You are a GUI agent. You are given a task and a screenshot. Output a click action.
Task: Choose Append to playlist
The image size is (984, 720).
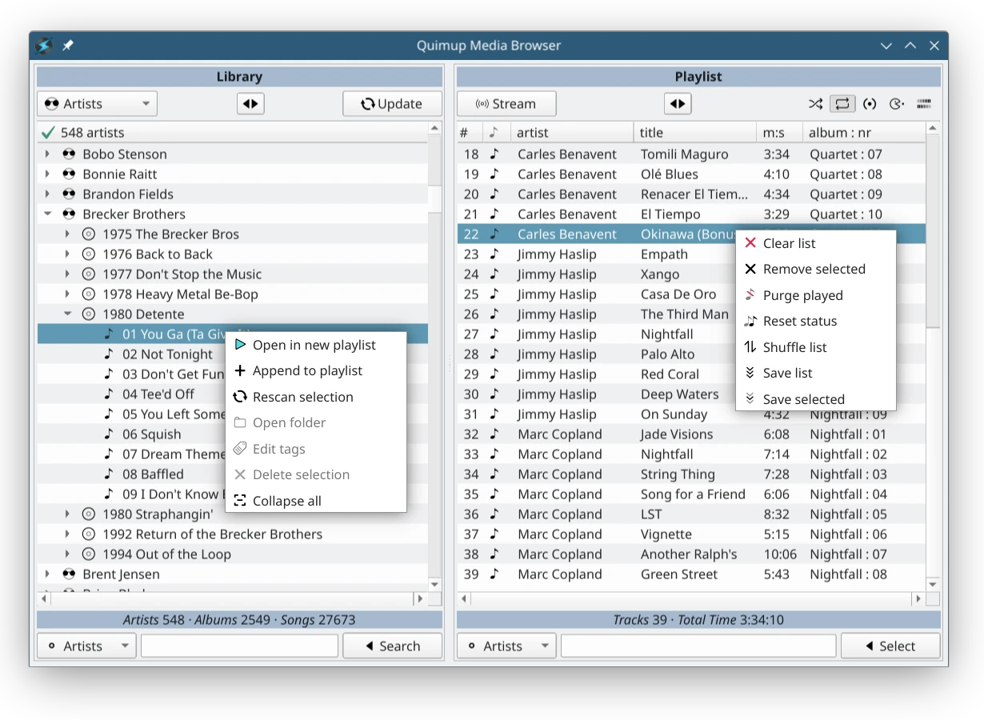point(316,370)
